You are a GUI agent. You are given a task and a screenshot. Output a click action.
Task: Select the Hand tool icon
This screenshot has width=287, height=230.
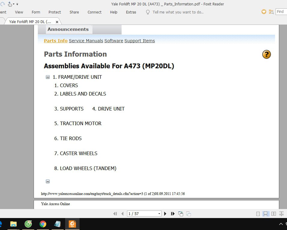[x=10, y=4]
